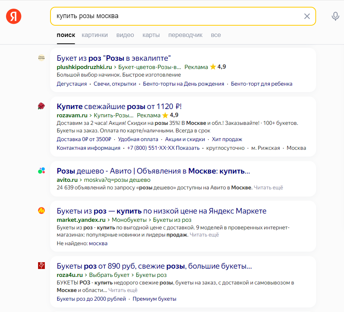
Task: Open the Розы дешево - Авито result
Action: [153, 171]
